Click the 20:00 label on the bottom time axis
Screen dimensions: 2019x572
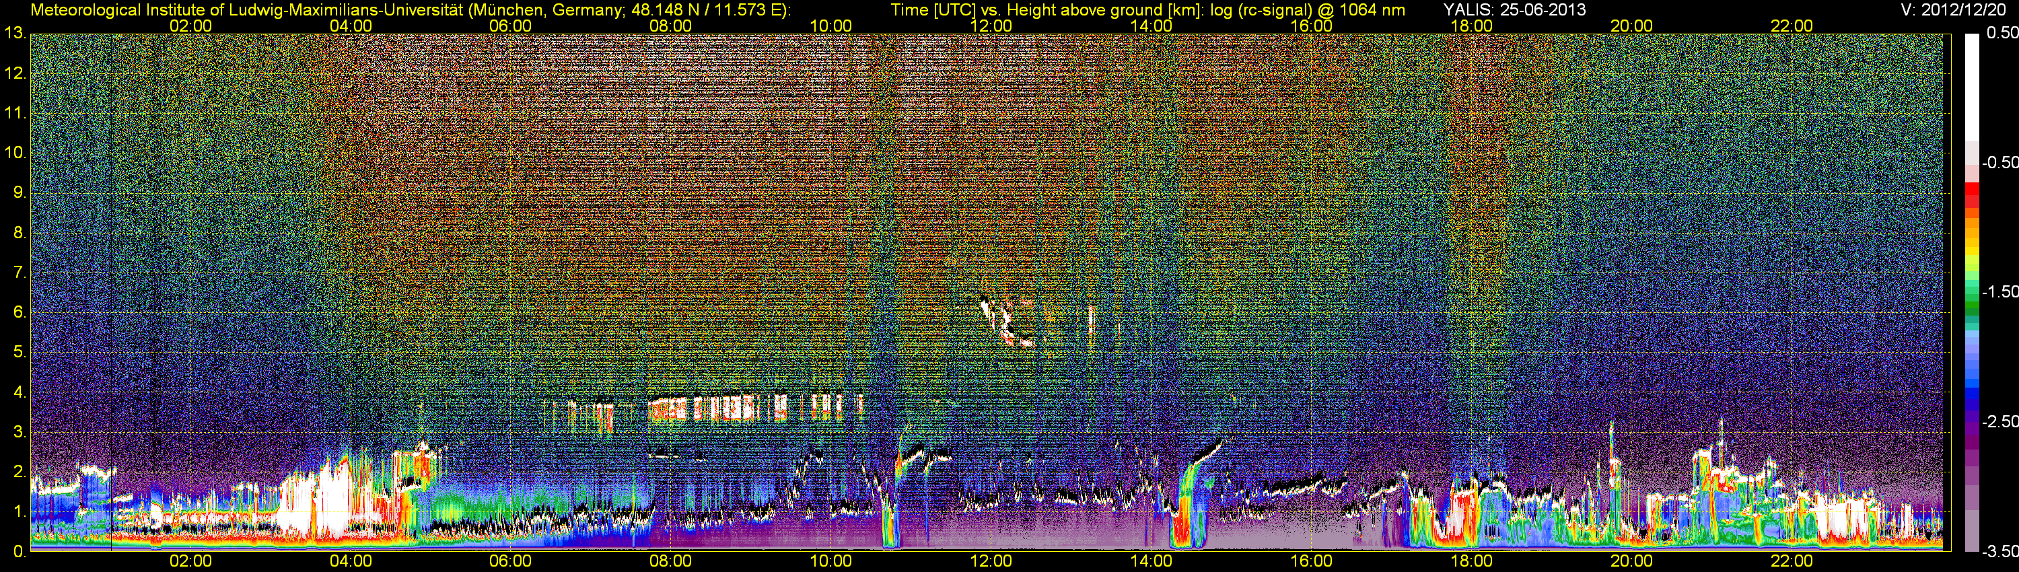1632,562
